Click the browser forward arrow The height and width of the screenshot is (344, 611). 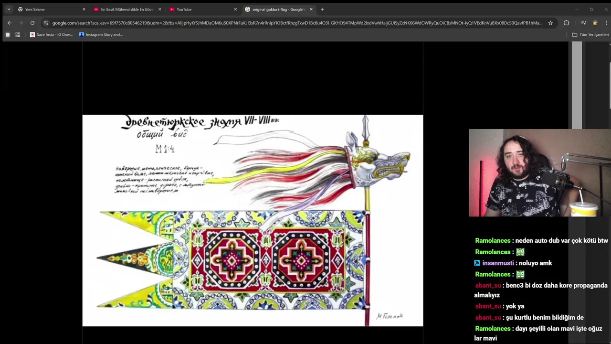(21, 23)
